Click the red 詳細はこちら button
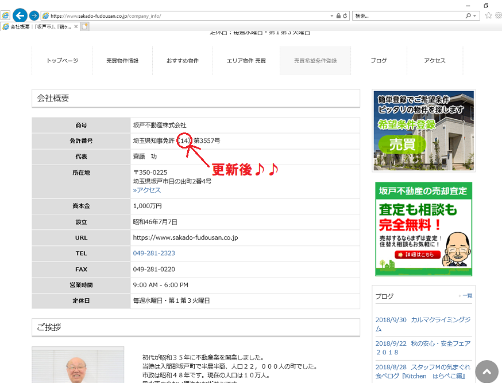This screenshot has width=502, height=383. pyautogui.click(x=418, y=255)
